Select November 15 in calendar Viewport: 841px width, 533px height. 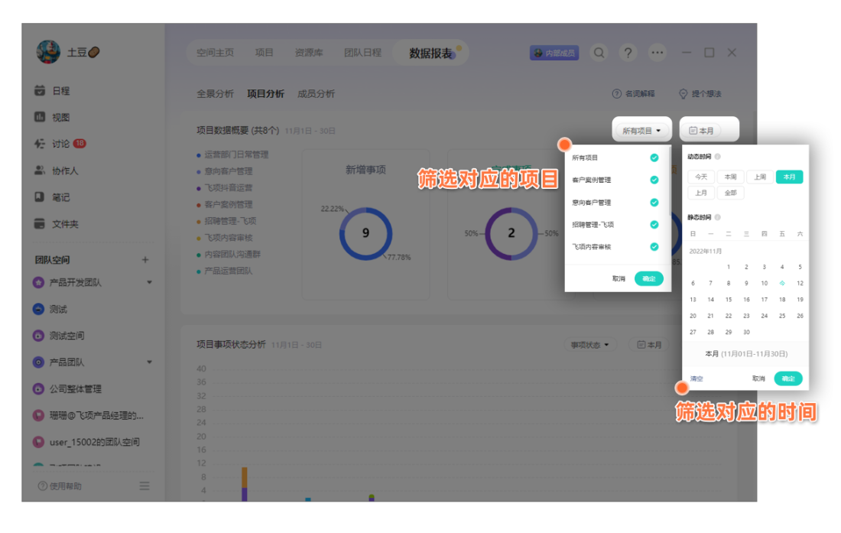729,299
